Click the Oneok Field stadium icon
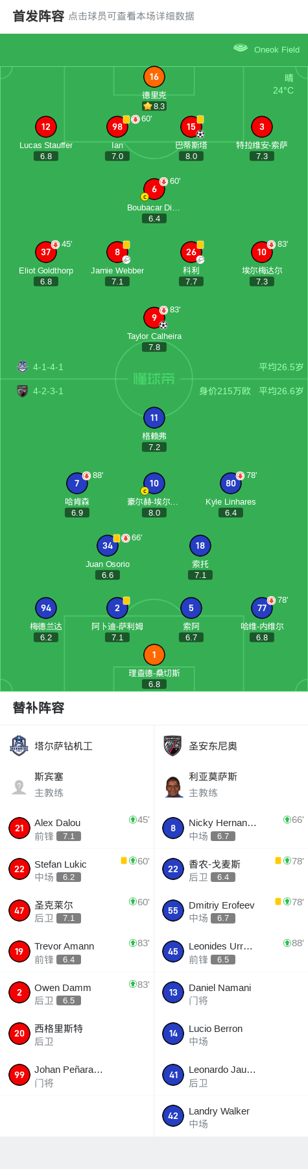Viewport: 308px width, 1169px height. pos(241,48)
